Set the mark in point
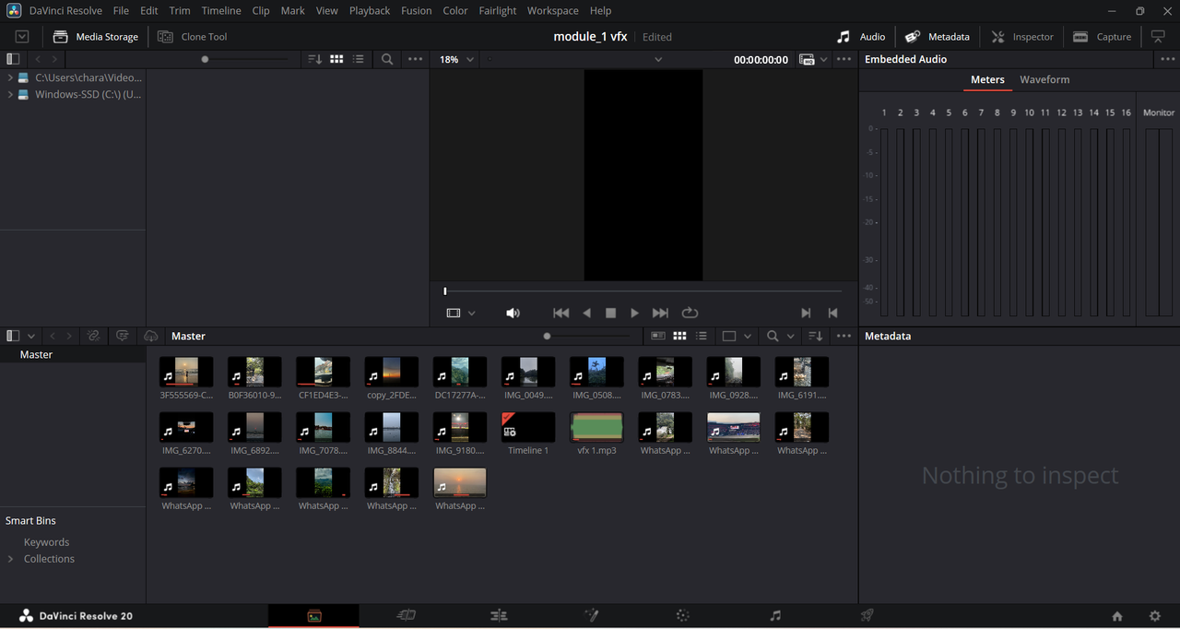The width and height of the screenshot is (1180, 629). [x=806, y=314]
